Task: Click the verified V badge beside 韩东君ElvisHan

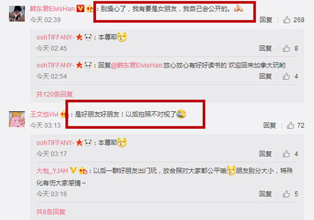Action: pos(80,9)
